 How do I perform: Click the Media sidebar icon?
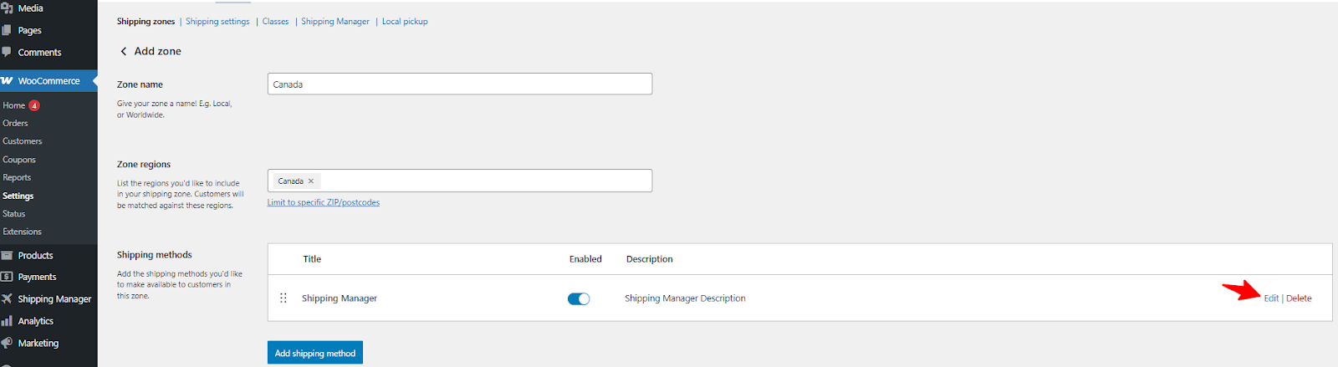[7, 8]
